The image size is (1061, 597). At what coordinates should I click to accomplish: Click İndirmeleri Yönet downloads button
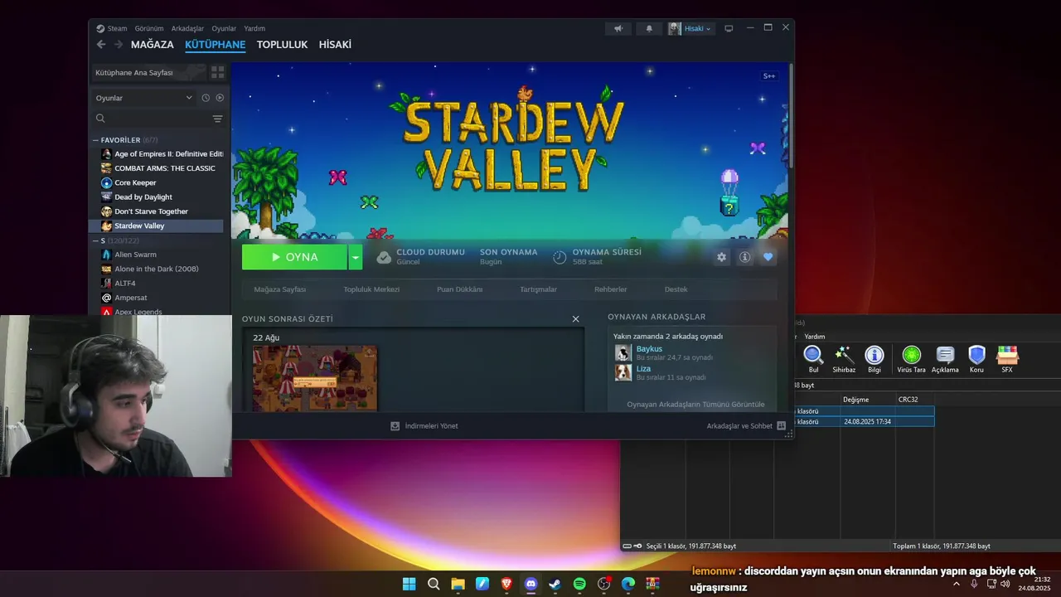click(x=424, y=426)
